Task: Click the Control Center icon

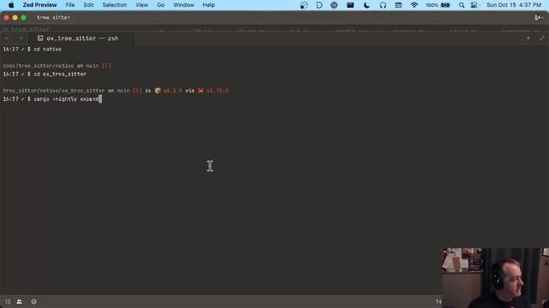Action: [474, 5]
